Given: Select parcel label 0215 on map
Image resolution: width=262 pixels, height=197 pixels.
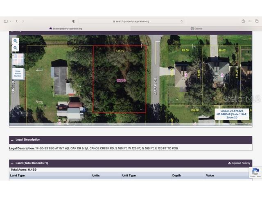Looking at the screenshot, I should click(x=121, y=80).
